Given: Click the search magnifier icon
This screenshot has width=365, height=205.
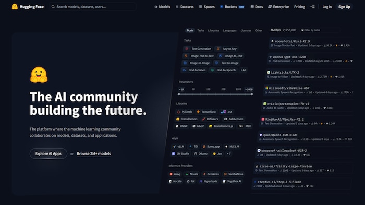Looking at the screenshot, I should point(53,7).
